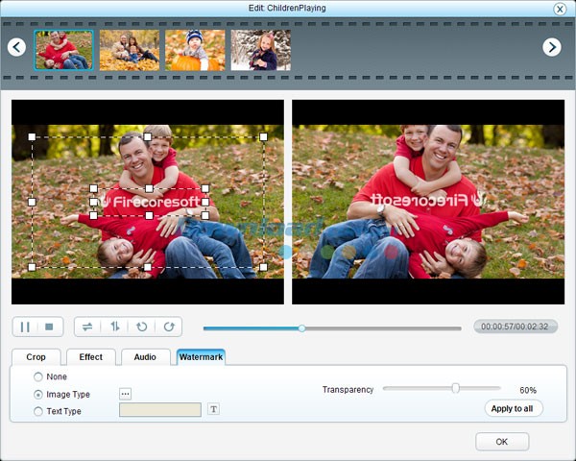Rotate video clockwise

point(169,327)
